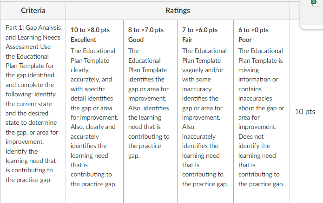Click the Good rating description paragraph
The width and height of the screenshot is (323, 203).
tap(149, 103)
